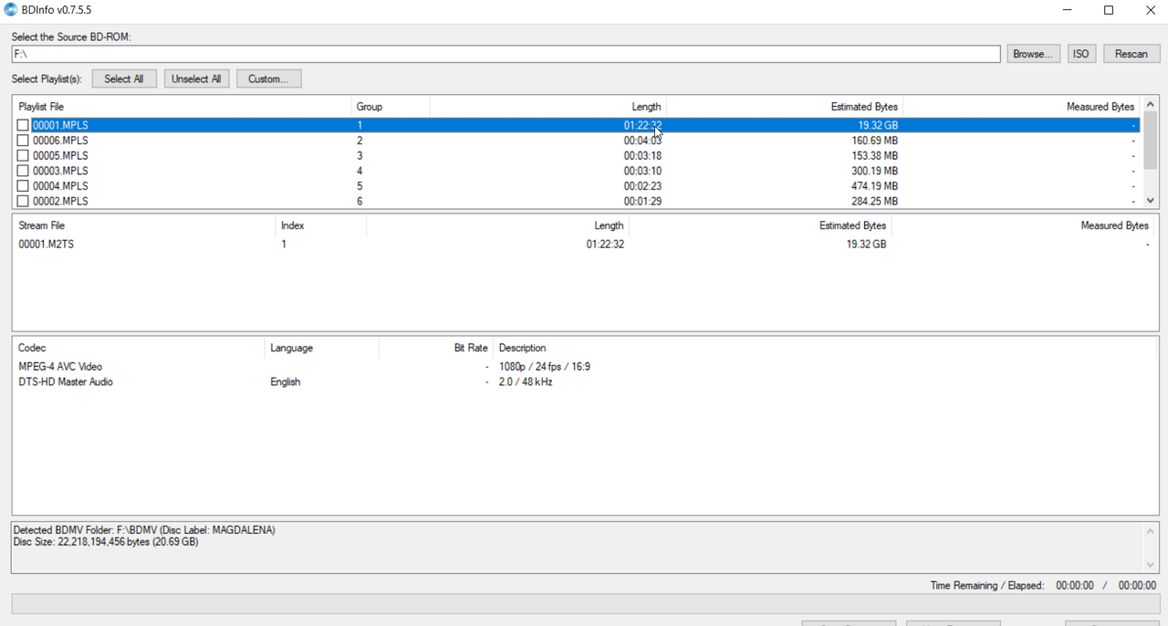Click the source BD-ROM path field
Screen dimensions: 1168x626
[506, 54]
